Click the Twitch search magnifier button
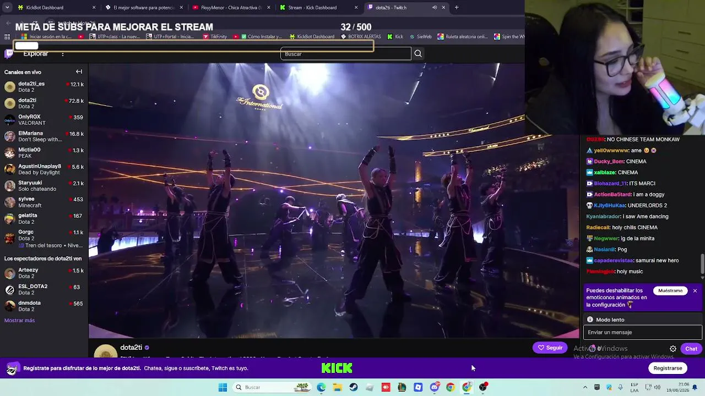705x396 pixels. pyautogui.click(x=418, y=53)
